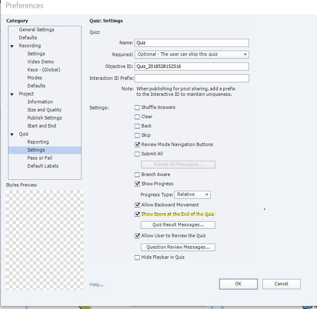This screenshot has height=309, width=317.
Task: Enable the Clear button checkbox
Action: click(x=137, y=117)
